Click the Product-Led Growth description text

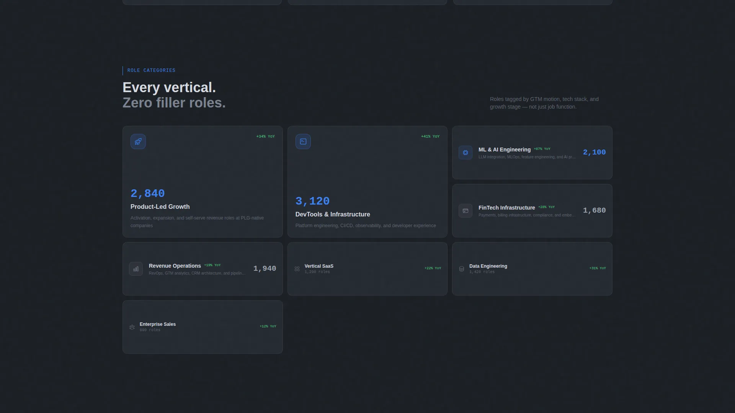pyautogui.click(x=197, y=222)
